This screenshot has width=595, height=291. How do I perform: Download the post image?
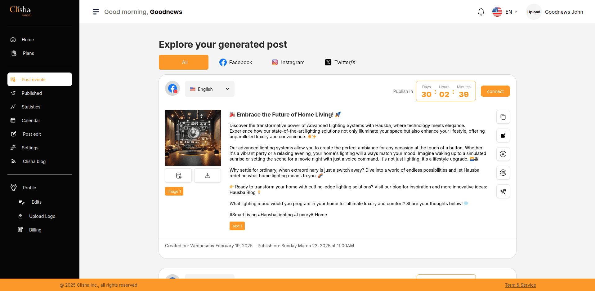click(208, 176)
